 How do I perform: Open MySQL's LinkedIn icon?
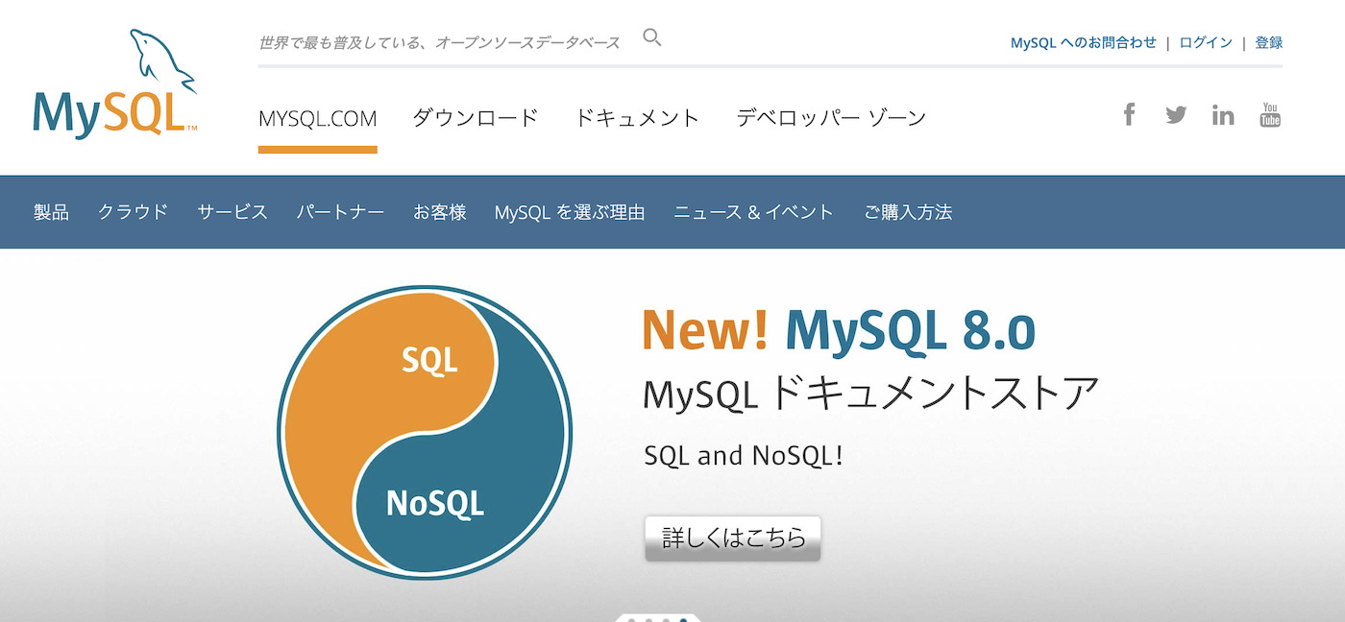[x=1223, y=113]
